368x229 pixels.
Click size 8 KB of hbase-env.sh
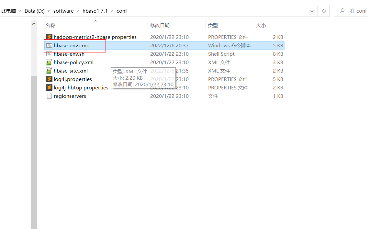point(278,54)
